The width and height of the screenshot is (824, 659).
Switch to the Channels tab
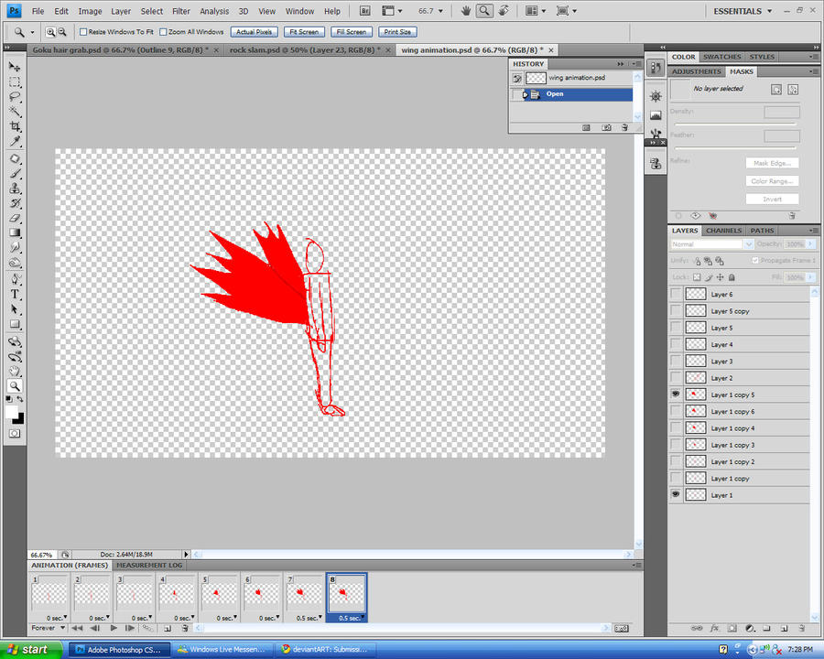(723, 231)
